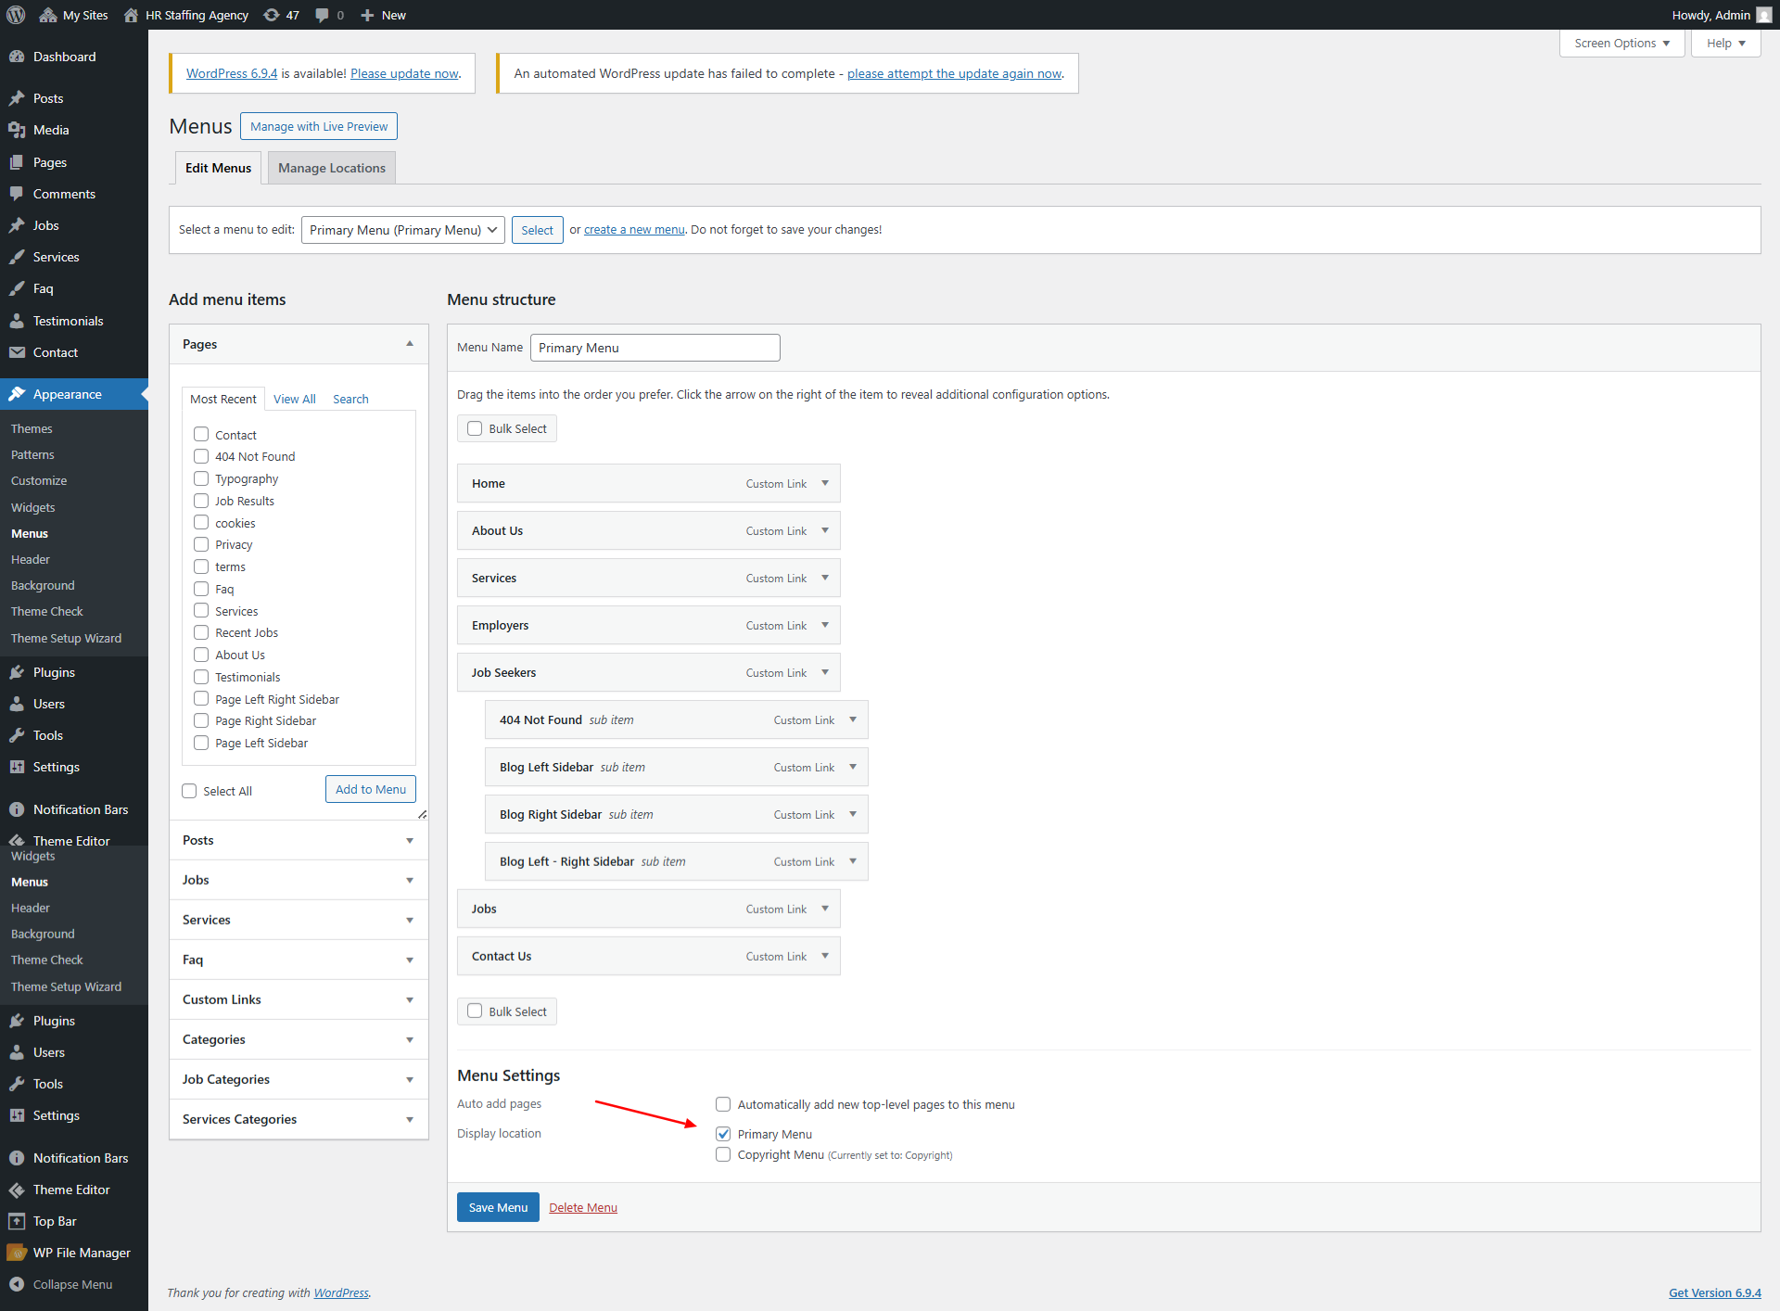Open Dashboard via its sidebar icon
This screenshot has height=1311, width=1780.
[x=17, y=57]
